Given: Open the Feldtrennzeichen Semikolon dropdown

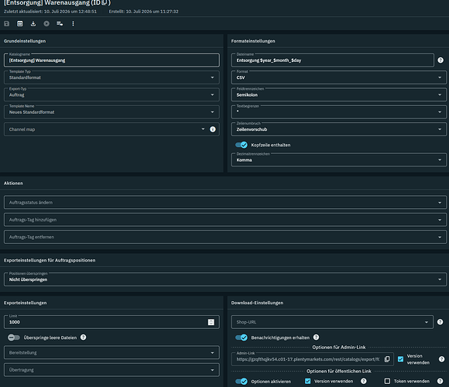Looking at the screenshot, I should pyautogui.click(x=339, y=94).
